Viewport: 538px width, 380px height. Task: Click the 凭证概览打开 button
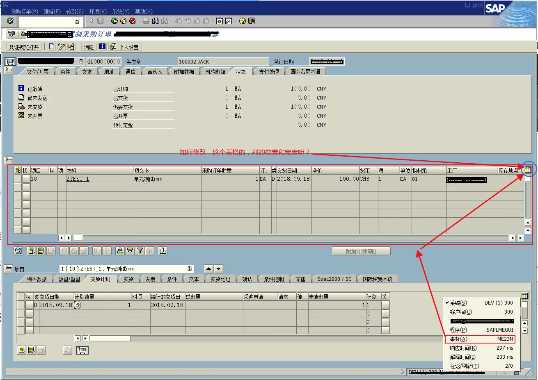[x=24, y=47]
